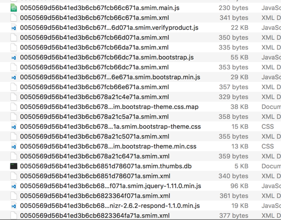Click the VS Code icon of bootstrap-theme.min.css
This screenshot has height=220, width=281.
[14, 146]
